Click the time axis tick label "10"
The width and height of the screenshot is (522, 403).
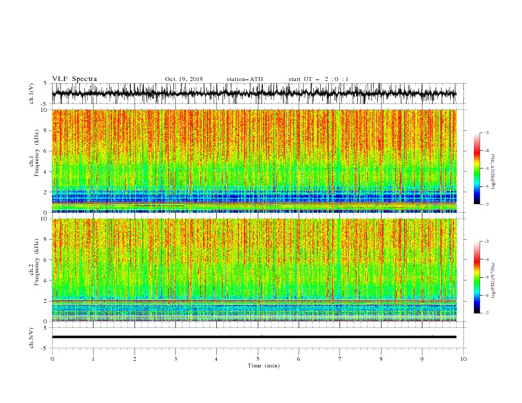pos(463,359)
